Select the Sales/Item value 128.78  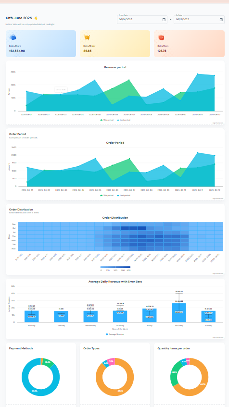click(x=162, y=51)
